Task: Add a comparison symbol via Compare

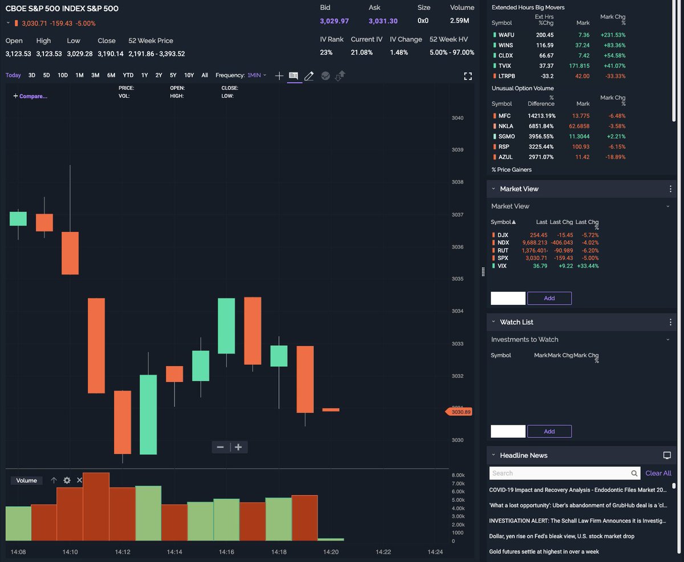Action: pos(30,96)
